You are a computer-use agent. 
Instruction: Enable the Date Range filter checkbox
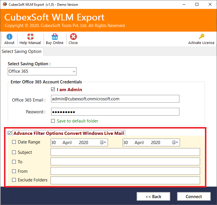pyautogui.click(x=14, y=142)
